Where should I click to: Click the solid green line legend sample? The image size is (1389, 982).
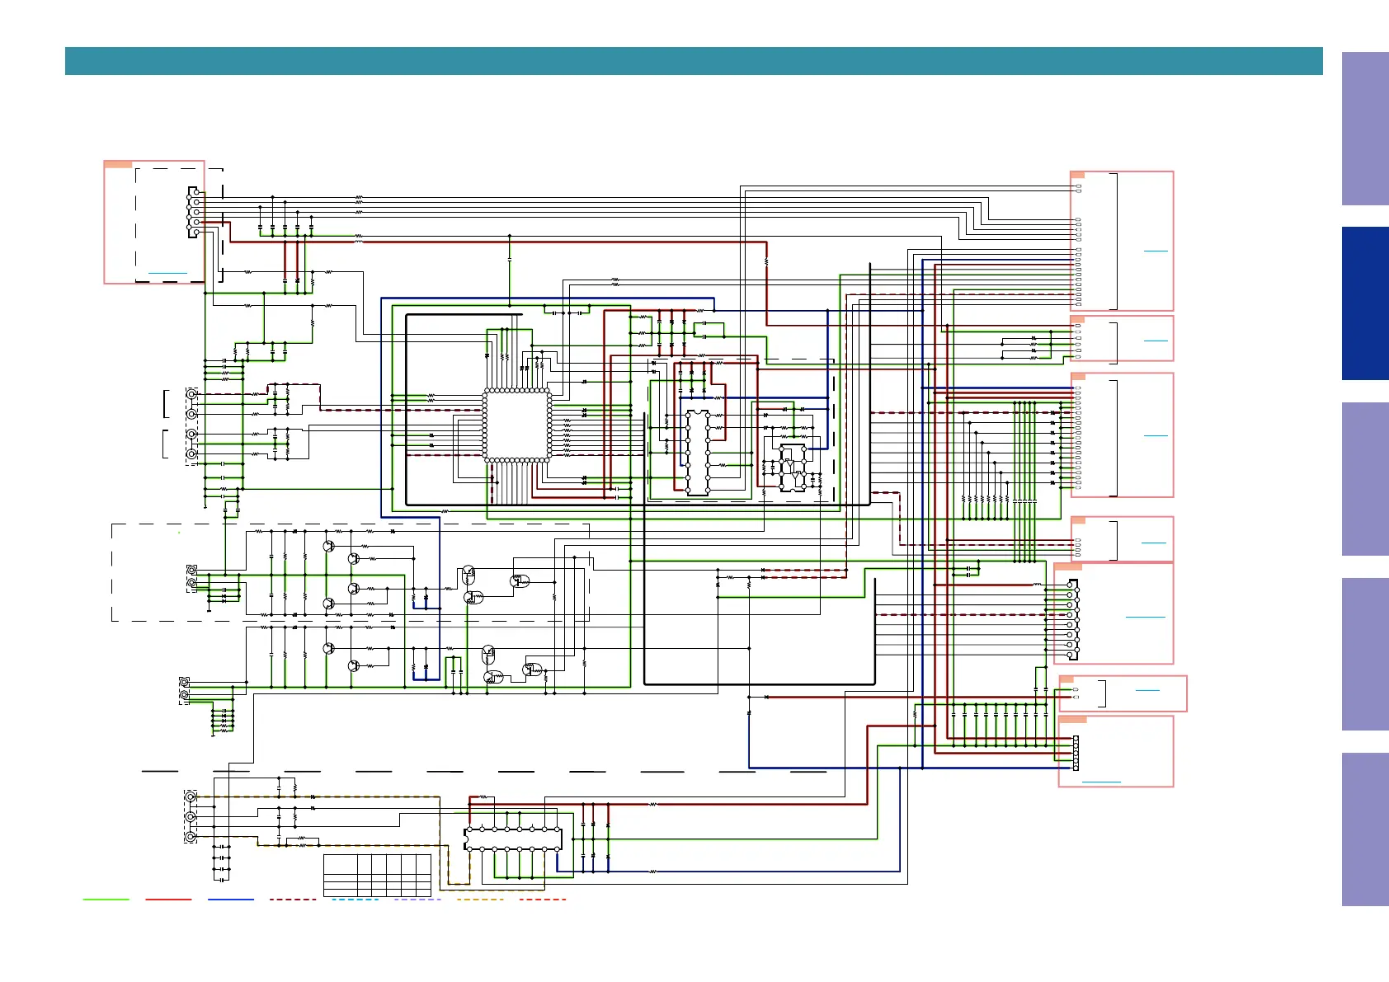pyautogui.click(x=106, y=900)
